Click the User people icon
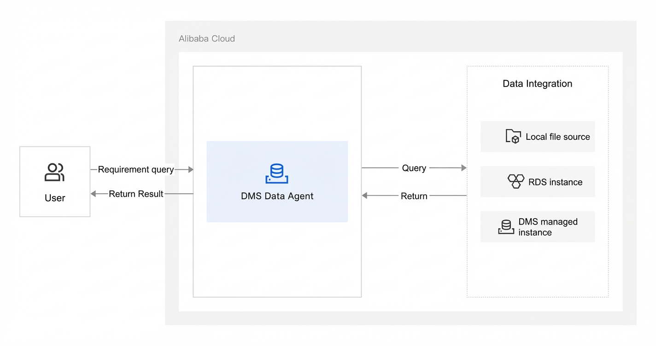Image resolution: width=656 pixels, height=346 pixels. tap(54, 172)
